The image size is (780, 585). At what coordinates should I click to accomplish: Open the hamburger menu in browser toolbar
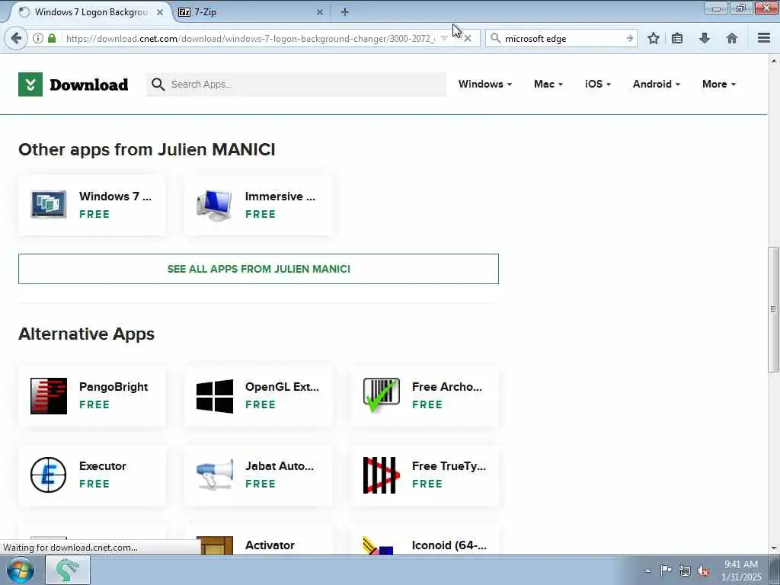[x=764, y=38]
